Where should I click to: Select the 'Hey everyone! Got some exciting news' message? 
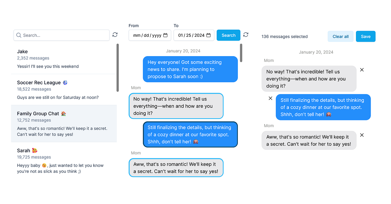190,69
